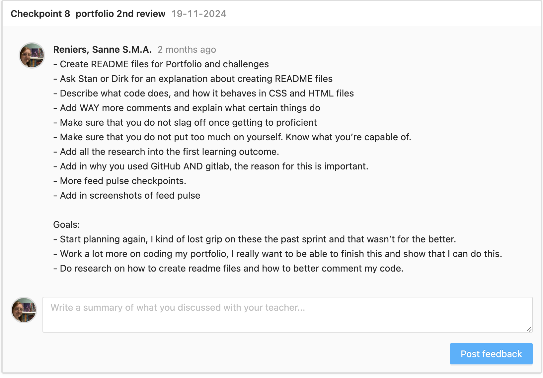Click the "portfolio 2nd review" title
543x378 pixels.
[120, 14]
